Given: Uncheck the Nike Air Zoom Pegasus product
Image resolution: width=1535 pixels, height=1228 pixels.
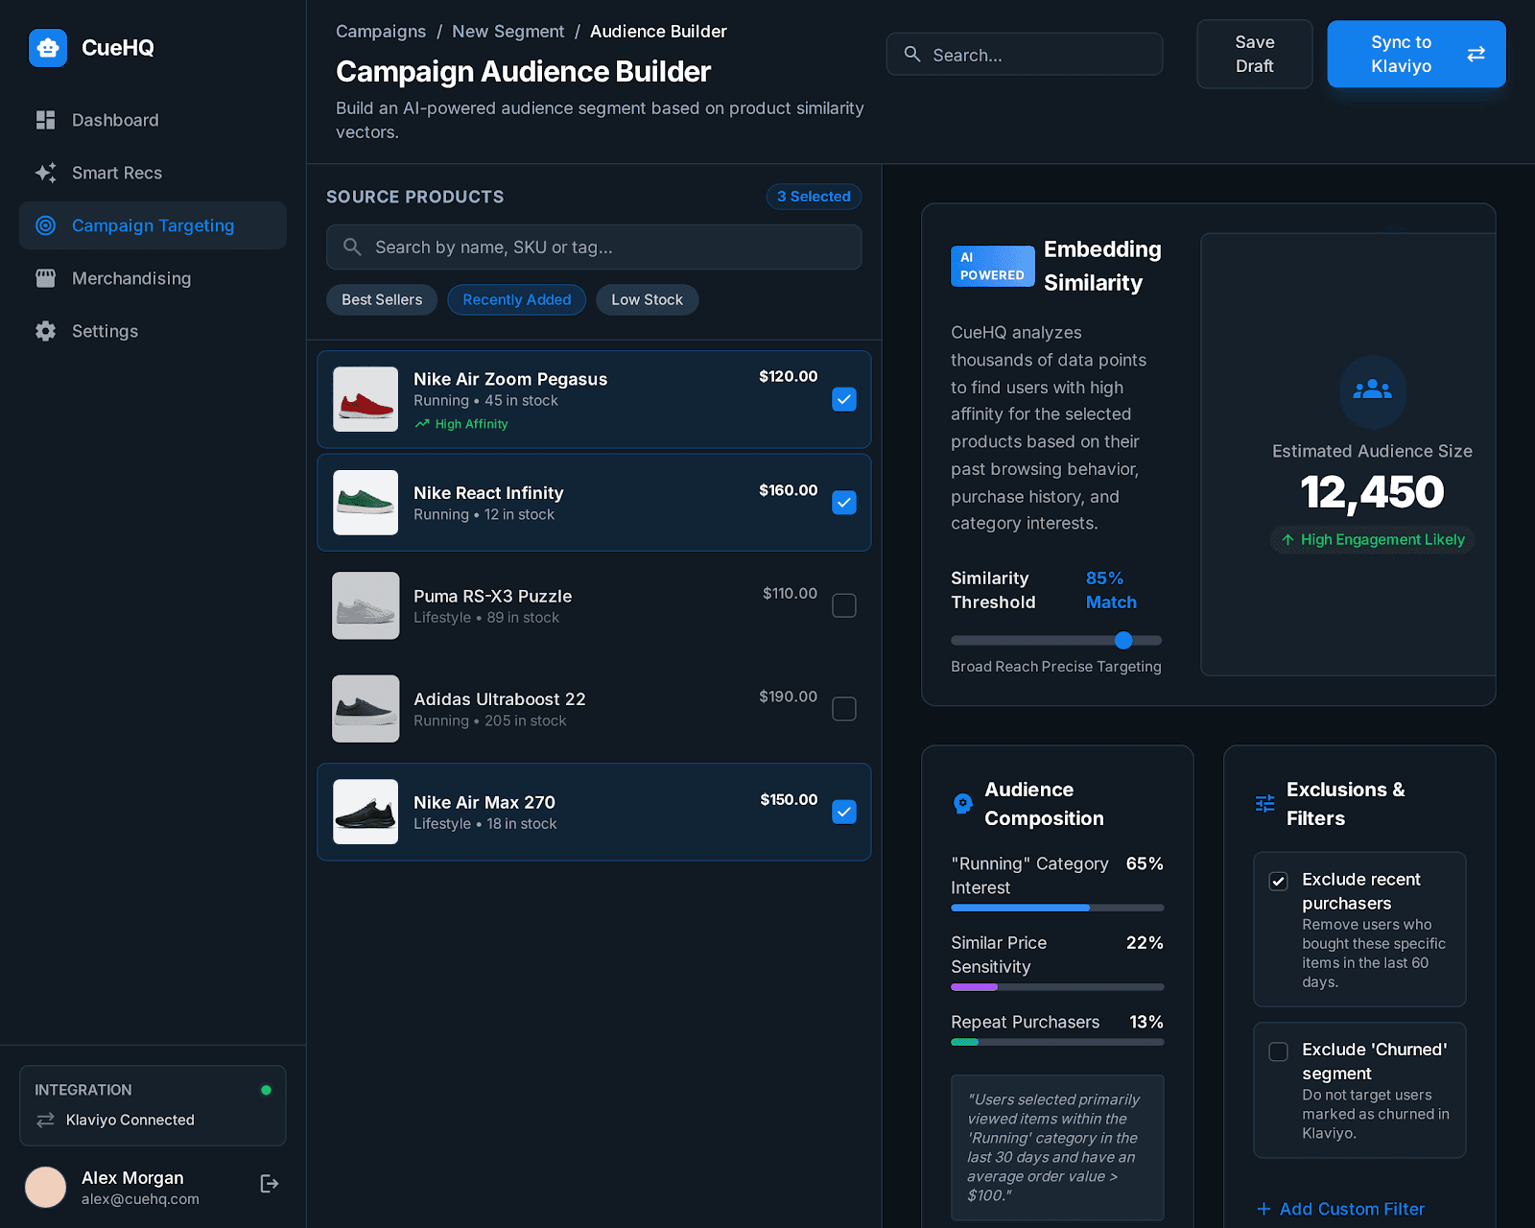Looking at the screenshot, I should pyautogui.click(x=843, y=399).
